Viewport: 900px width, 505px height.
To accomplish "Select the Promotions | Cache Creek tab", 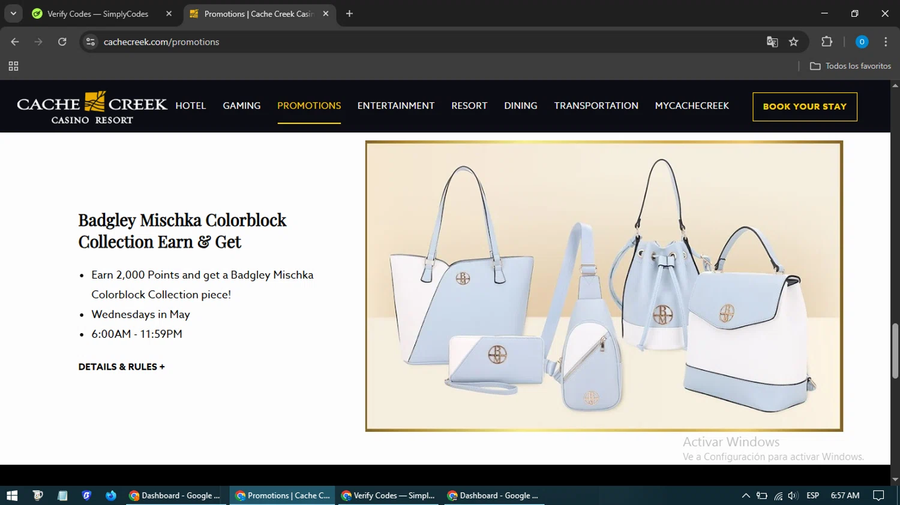I will point(258,14).
